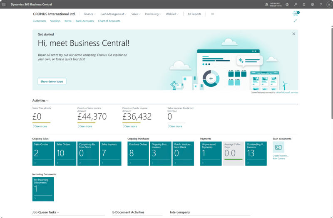
Task: Expand the Job Queue Tasks dropdown
Action: pos(46,212)
